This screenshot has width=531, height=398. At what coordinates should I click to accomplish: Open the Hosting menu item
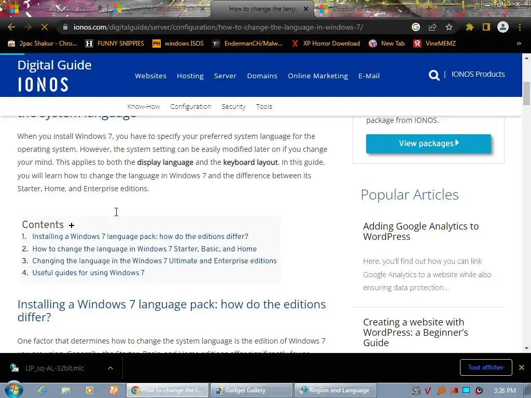[x=190, y=76]
